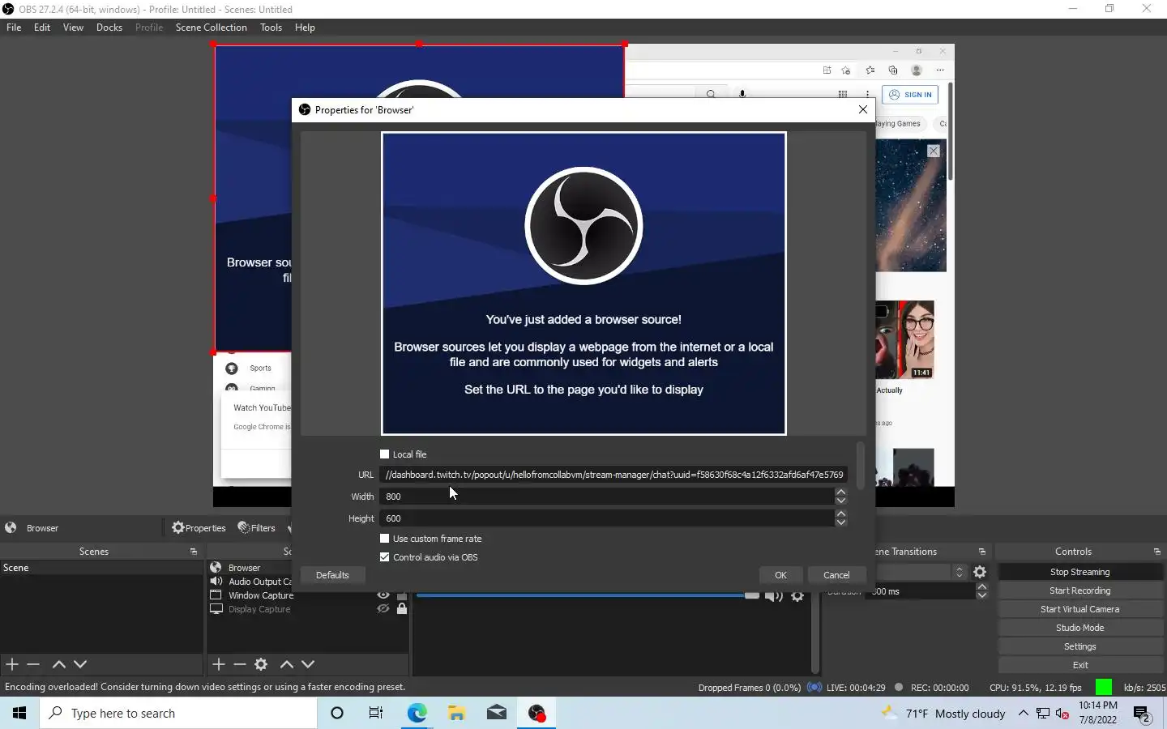Open the Edit menu
Viewport: 1167px width, 729px height.
(42, 28)
